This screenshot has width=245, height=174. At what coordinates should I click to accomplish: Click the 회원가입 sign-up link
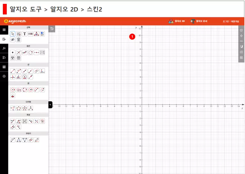(x=235, y=21)
